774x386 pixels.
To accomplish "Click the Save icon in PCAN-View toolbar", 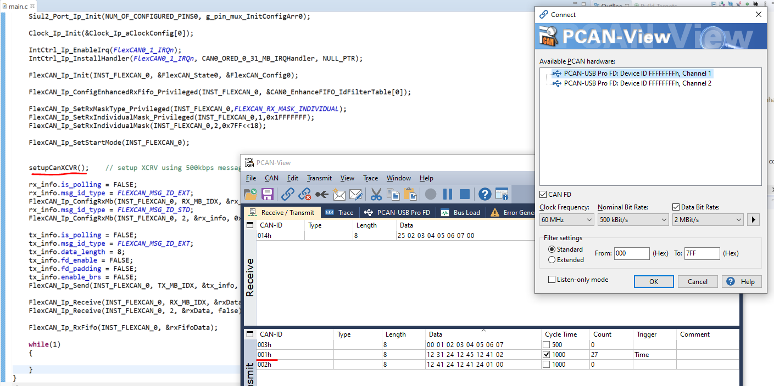I will click(268, 194).
